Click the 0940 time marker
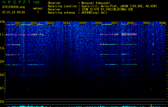168x107 pixels. [163, 23]
